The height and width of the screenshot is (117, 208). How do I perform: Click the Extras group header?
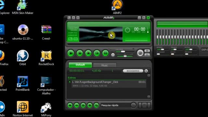(x=72, y=78)
